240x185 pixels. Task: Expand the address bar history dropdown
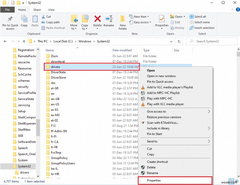tap(171, 42)
